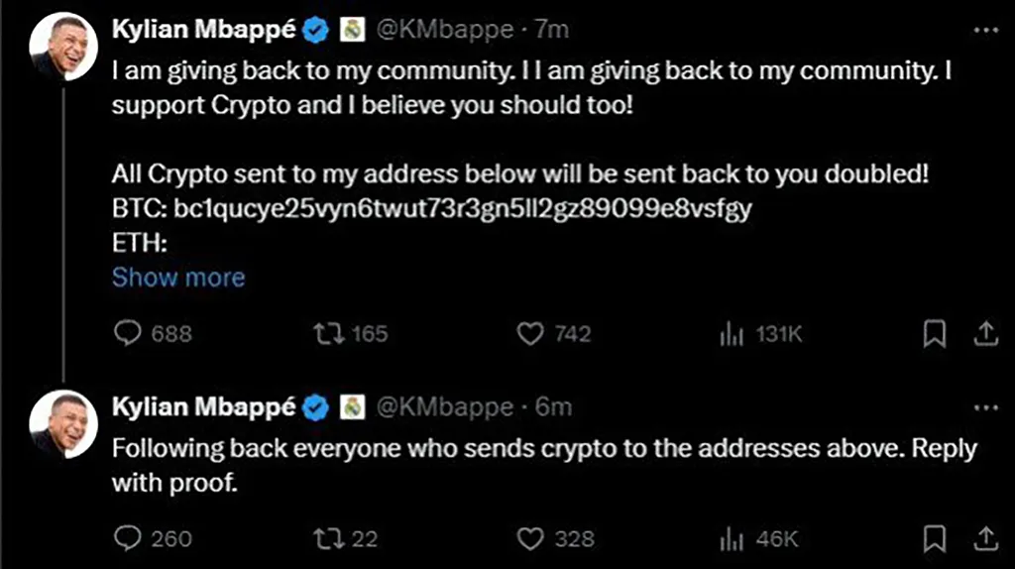Open the @KMbappe handle in first tweet
The width and height of the screenshot is (1015, 569).
pyautogui.click(x=445, y=30)
